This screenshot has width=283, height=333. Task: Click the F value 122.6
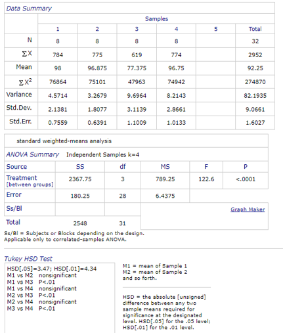[206, 179]
